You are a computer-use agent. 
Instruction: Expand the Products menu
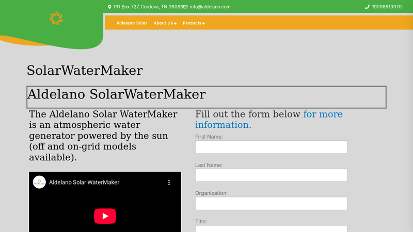pyautogui.click(x=194, y=23)
